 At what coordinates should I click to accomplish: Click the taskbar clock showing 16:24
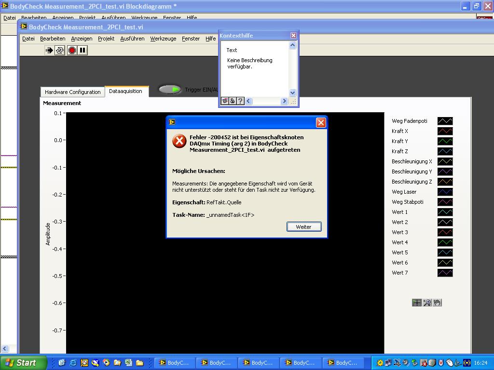tap(480, 363)
